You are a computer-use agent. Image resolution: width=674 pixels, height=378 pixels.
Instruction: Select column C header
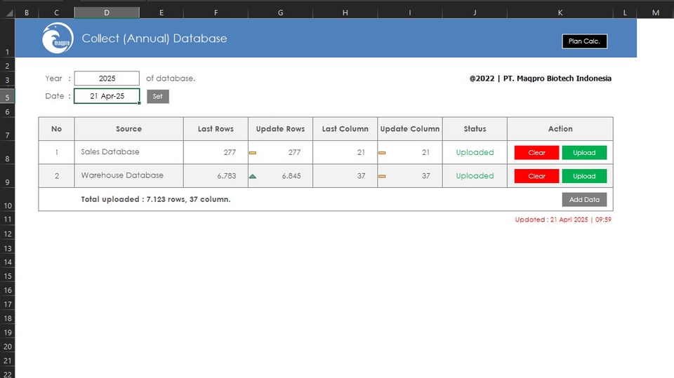[x=56, y=13]
